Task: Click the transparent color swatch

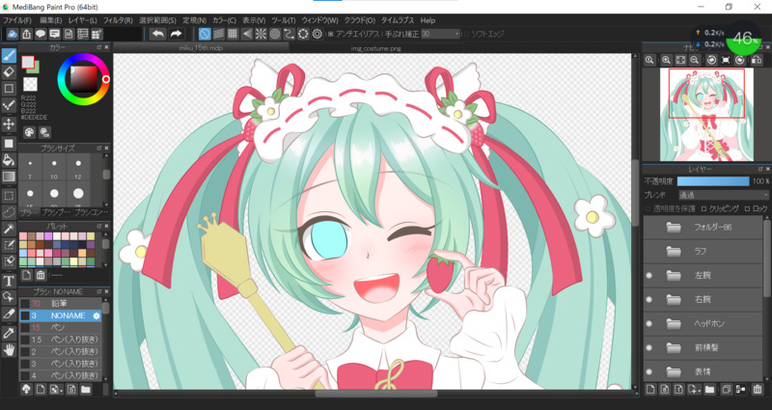Action: pyautogui.click(x=30, y=84)
